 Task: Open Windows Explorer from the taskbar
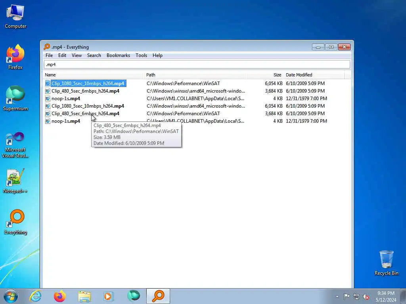pos(84,296)
